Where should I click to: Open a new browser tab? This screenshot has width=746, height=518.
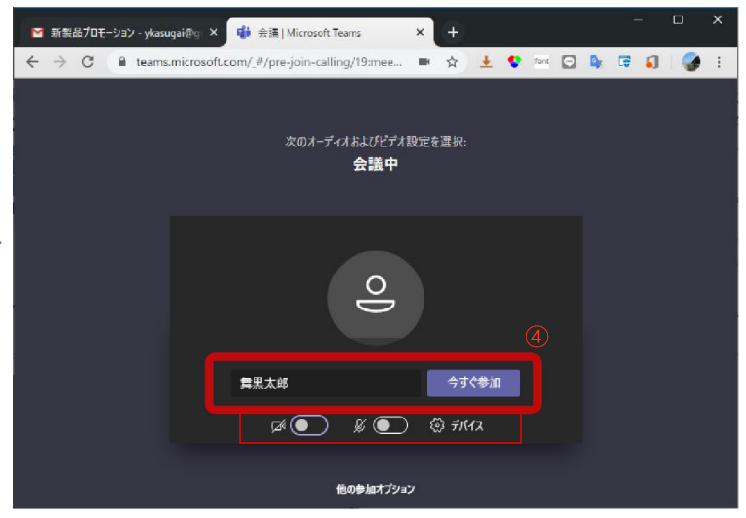[452, 32]
